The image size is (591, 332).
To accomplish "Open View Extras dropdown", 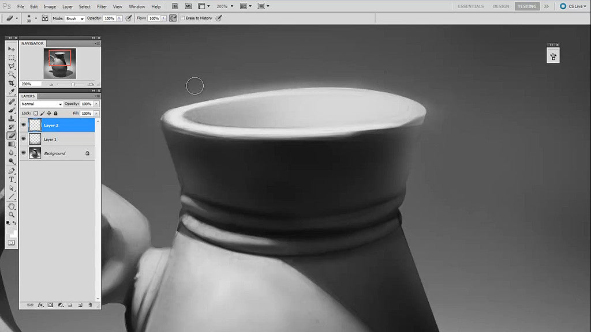I will point(204,6).
